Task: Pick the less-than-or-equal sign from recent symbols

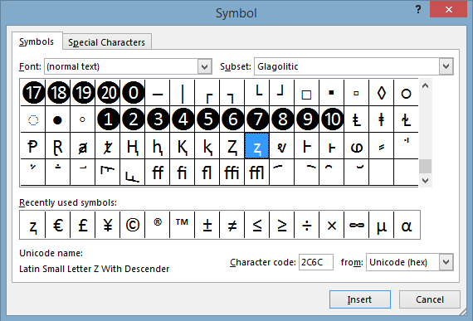Action: tap(257, 225)
